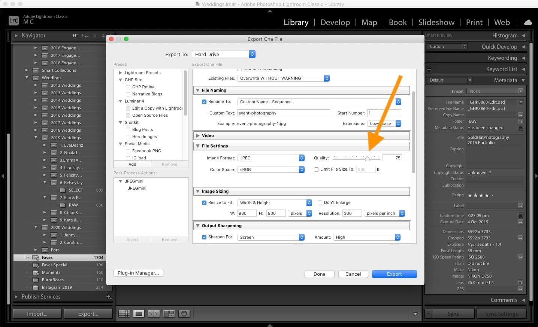Viewport: 538px width, 327px height.
Task: Click the Cancel button
Action: click(x=353, y=274)
